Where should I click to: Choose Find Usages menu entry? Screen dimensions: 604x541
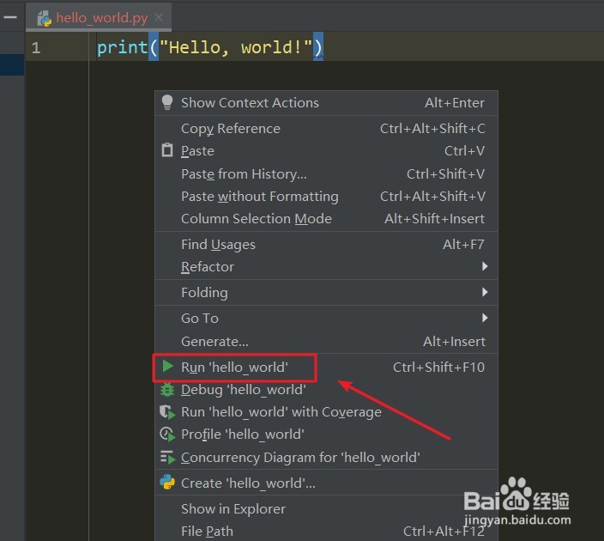pos(326,245)
